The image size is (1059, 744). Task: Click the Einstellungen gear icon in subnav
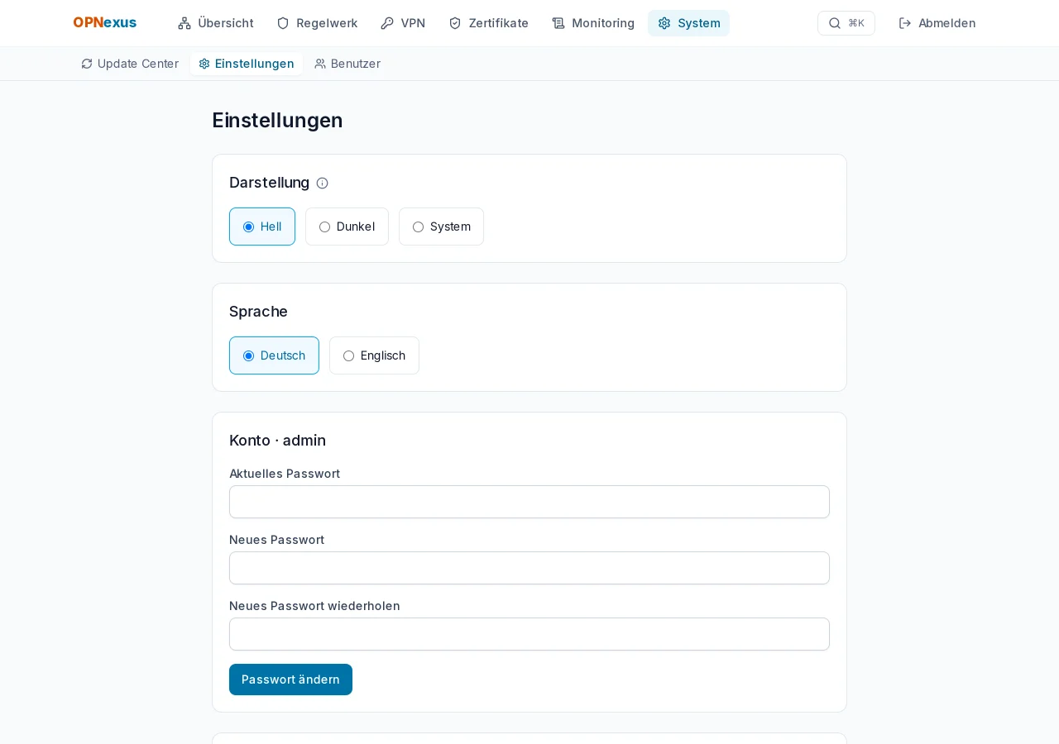204,64
